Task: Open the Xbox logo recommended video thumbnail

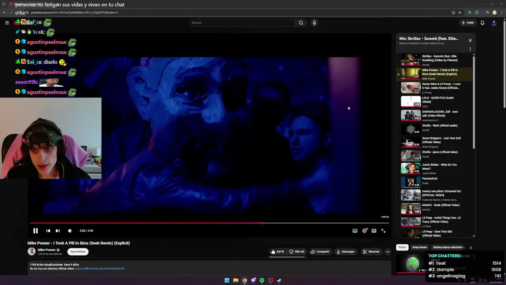Action: (411, 263)
